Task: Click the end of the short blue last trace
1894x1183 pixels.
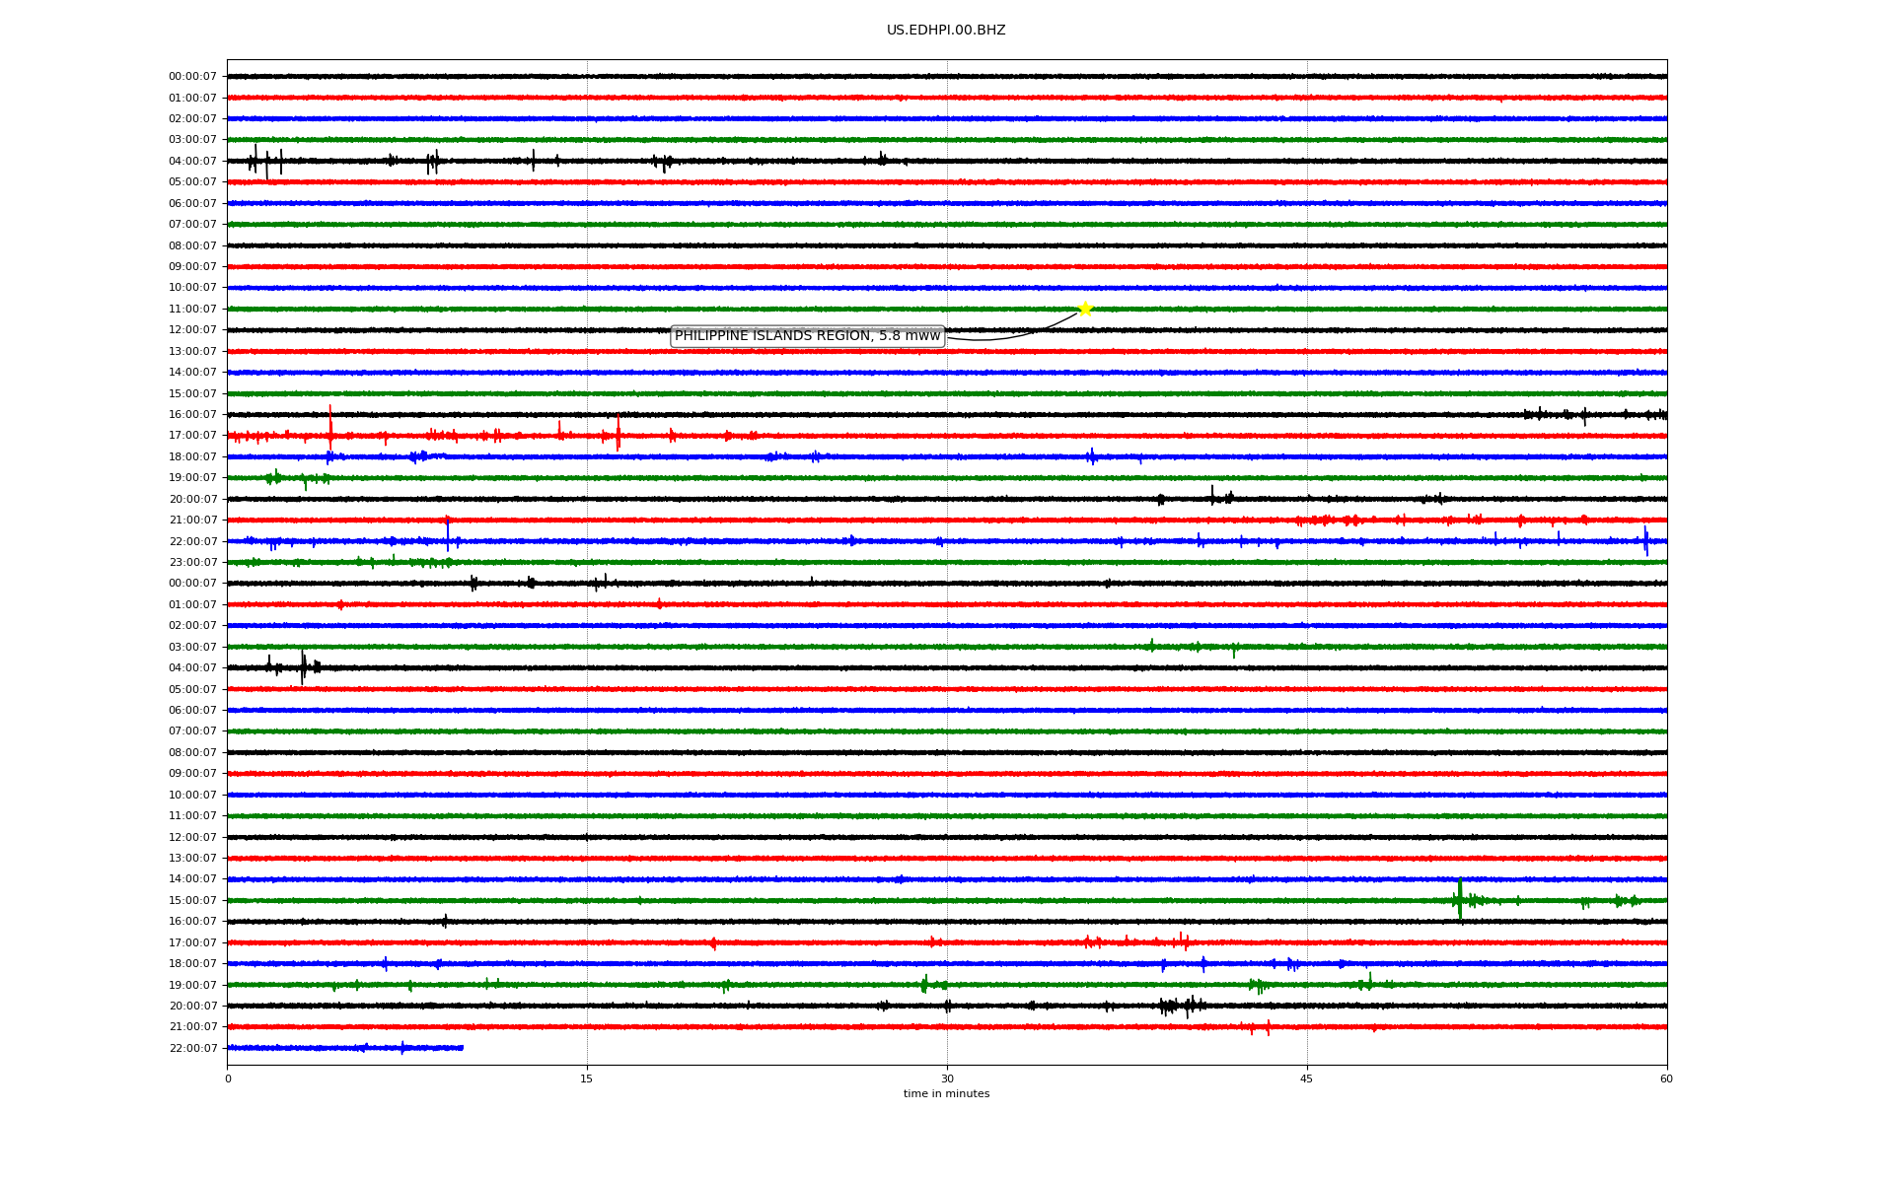Action: 462,1047
